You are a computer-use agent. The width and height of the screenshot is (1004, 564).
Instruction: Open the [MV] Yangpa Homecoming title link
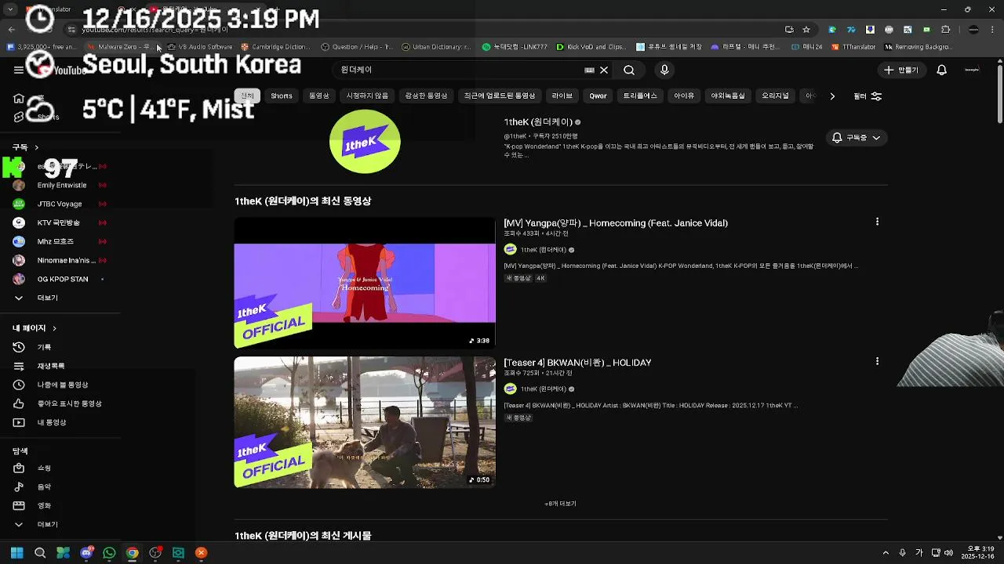coord(616,223)
